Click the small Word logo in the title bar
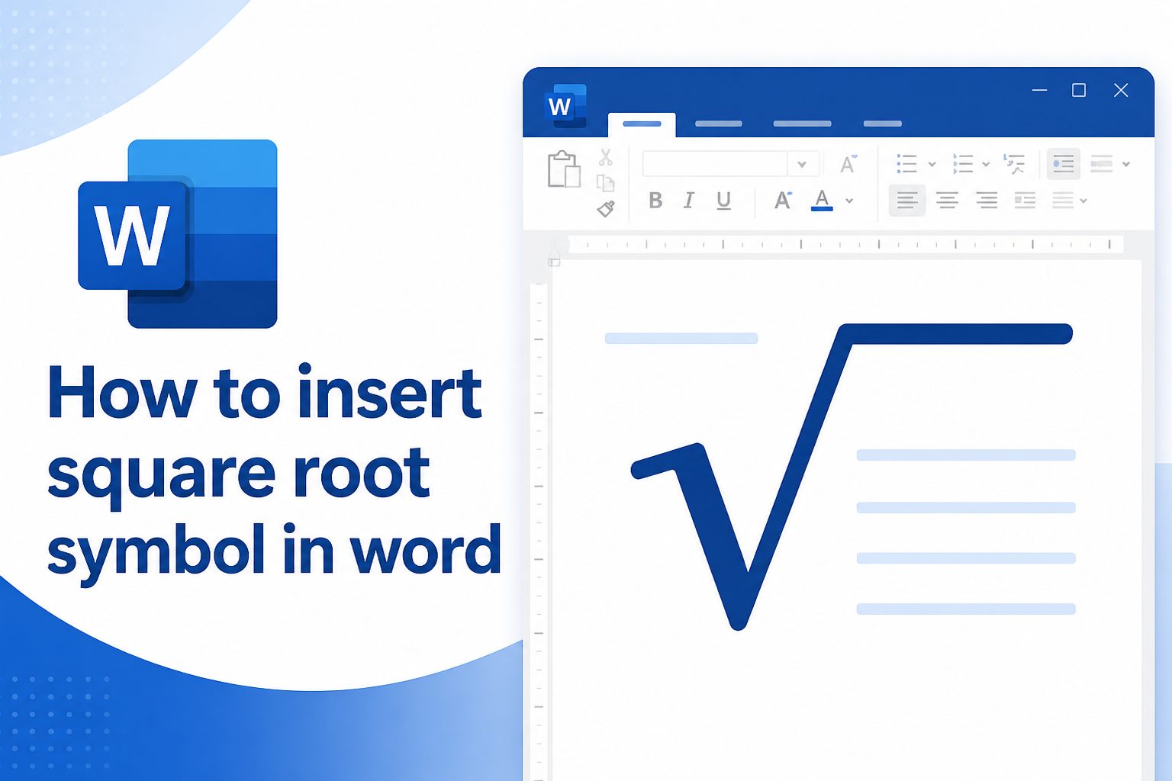Screen dimensions: 1172x781 point(566,106)
